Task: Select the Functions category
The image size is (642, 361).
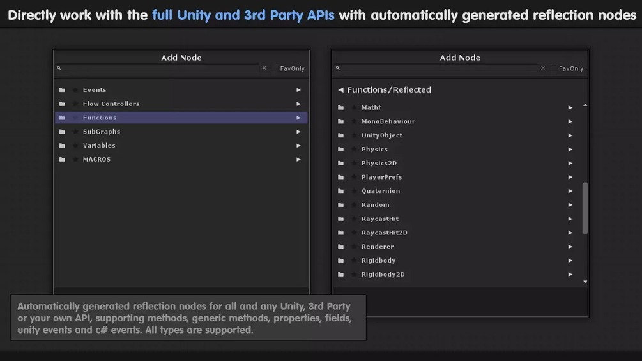Action: [x=100, y=118]
